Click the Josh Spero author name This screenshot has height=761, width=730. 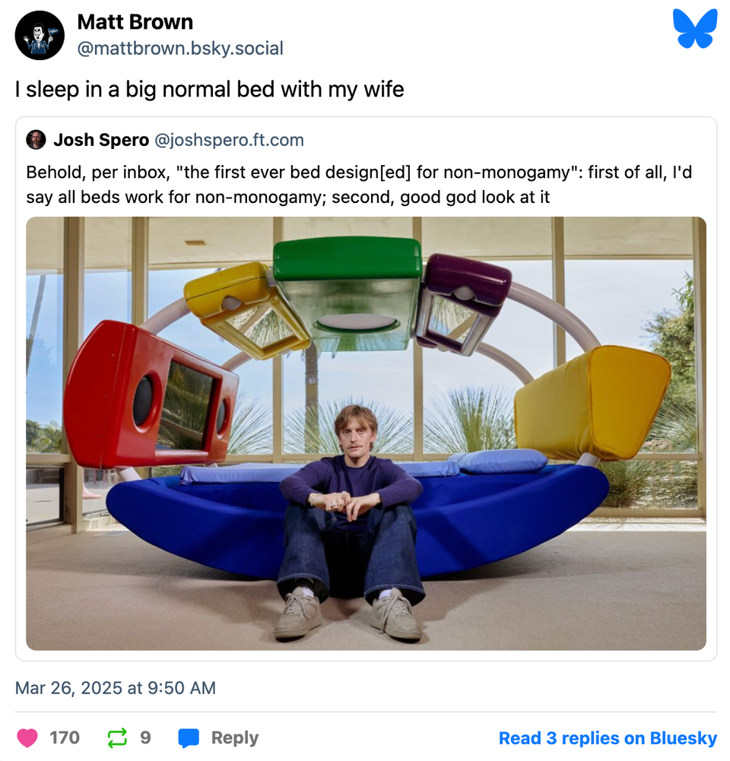pos(101,140)
